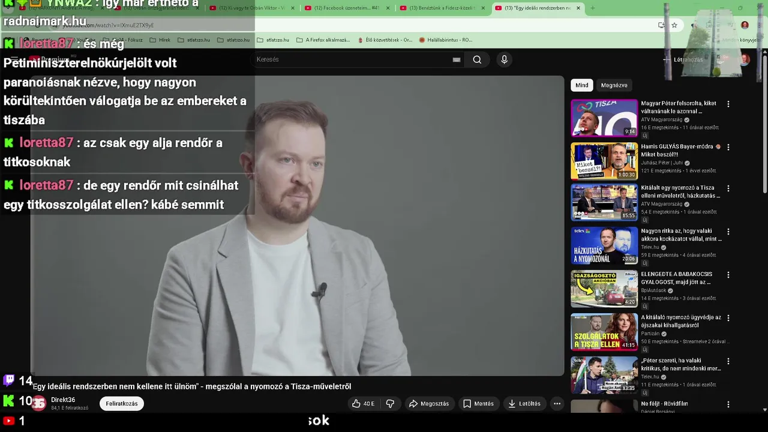This screenshot has height=432, width=768.
Task: Open 'Hamis GULYÁS Bayer-módra' video thumbnail
Action: click(604, 161)
